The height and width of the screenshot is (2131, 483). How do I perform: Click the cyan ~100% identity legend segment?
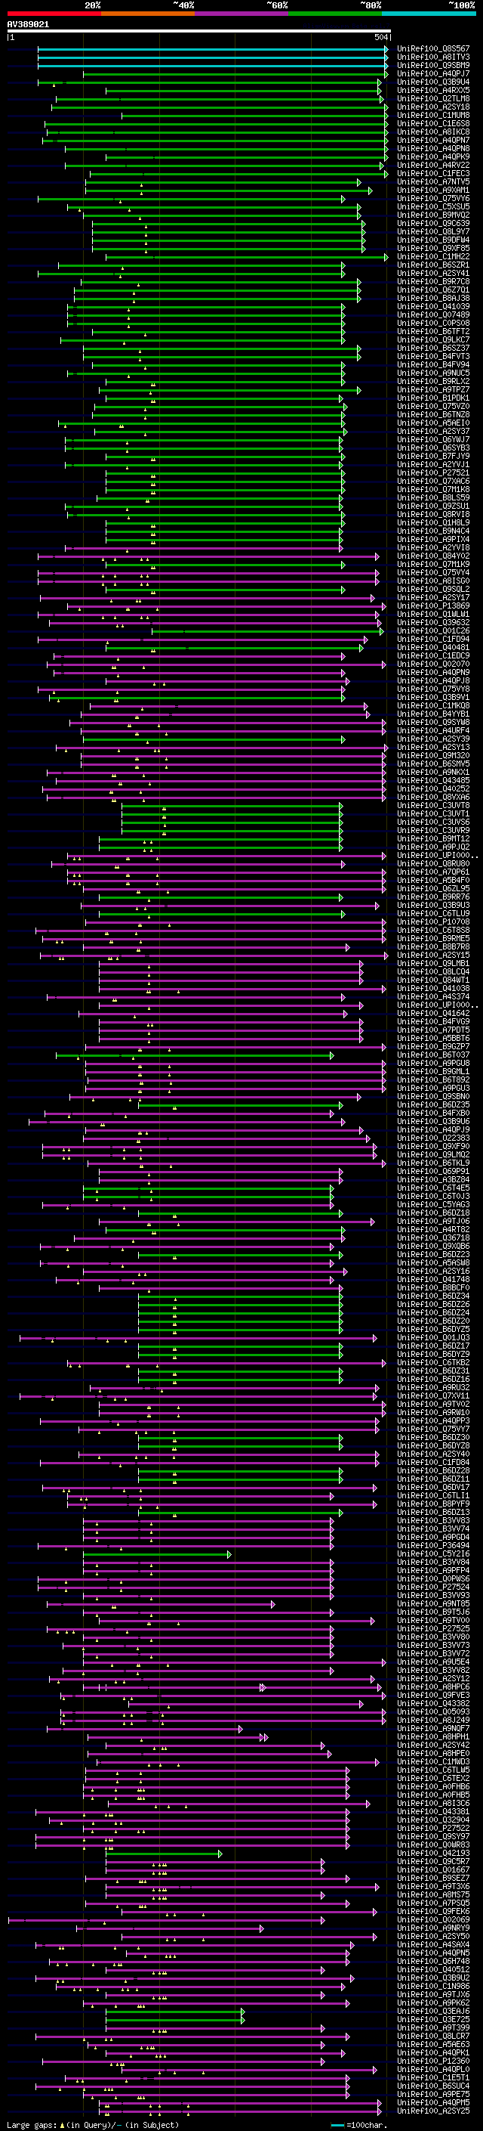[x=429, y=14]
